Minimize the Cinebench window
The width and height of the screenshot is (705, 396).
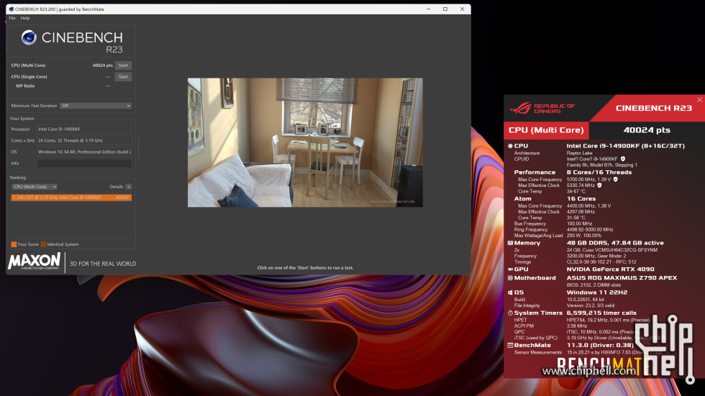click(429, 9)
